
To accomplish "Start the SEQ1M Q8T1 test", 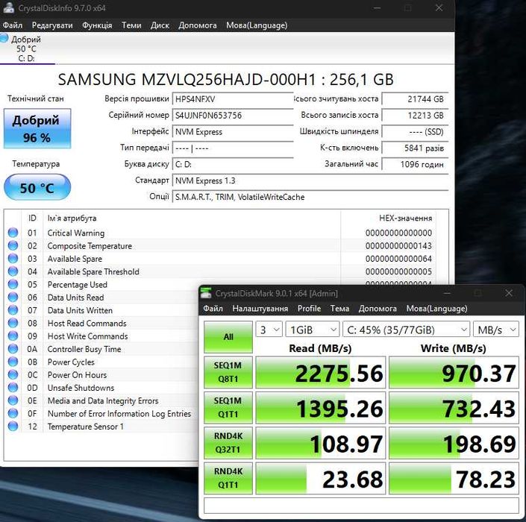I will pos(228,372).
